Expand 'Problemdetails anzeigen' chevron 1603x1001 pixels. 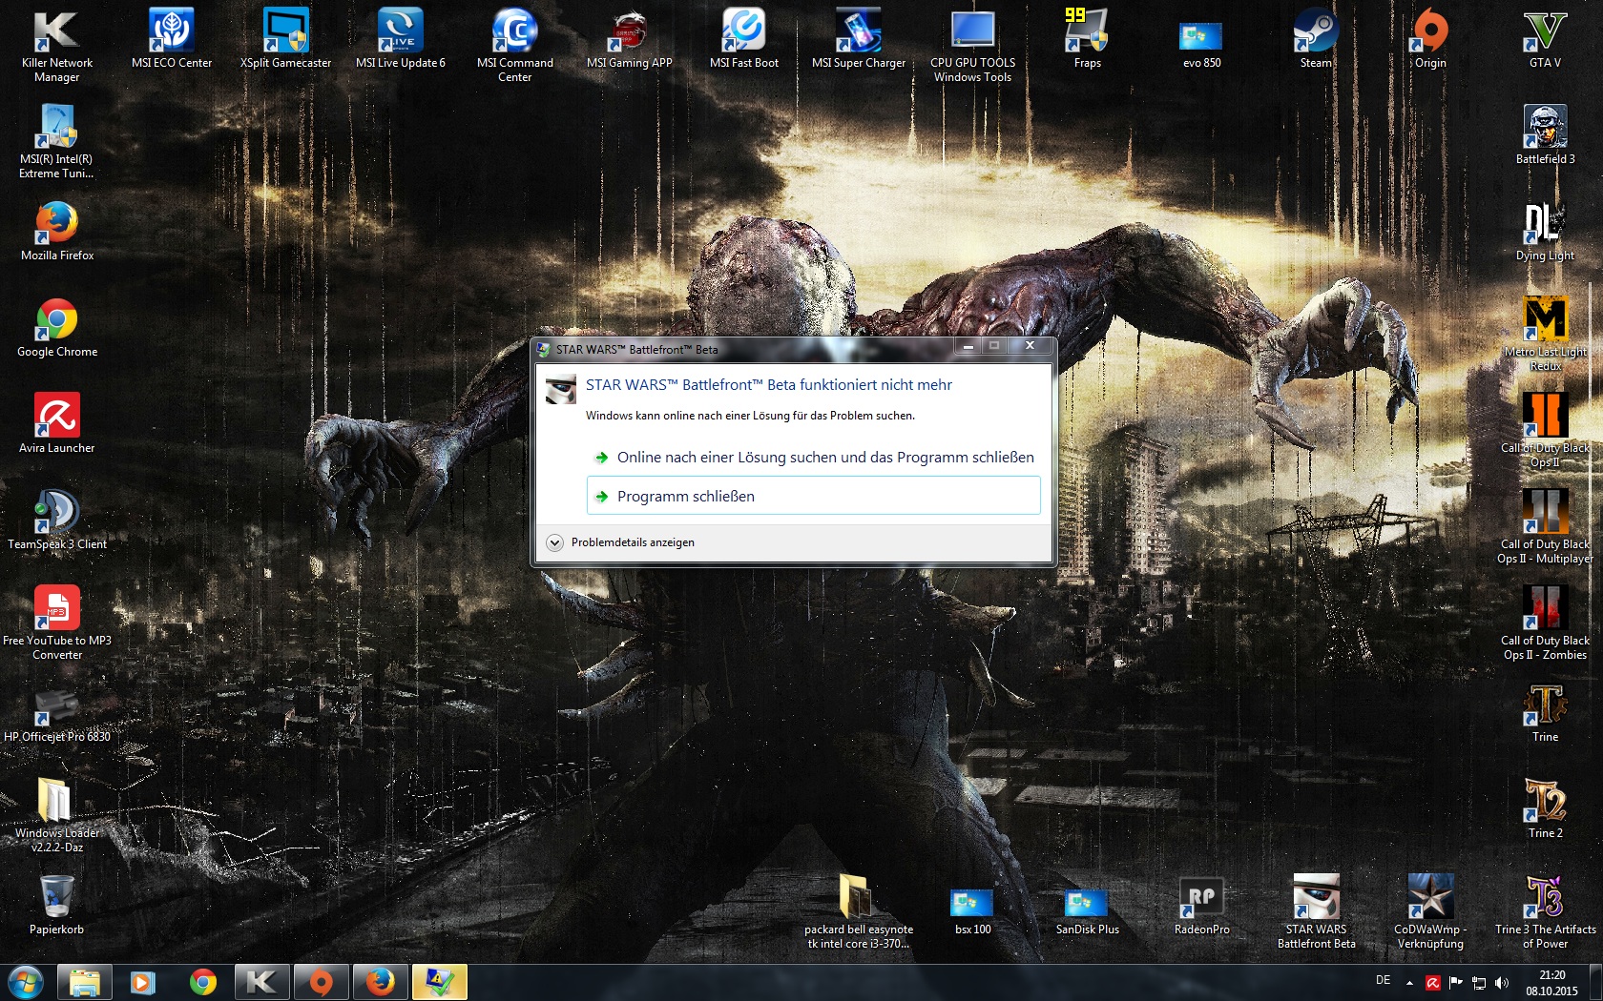tap(554, 542)
